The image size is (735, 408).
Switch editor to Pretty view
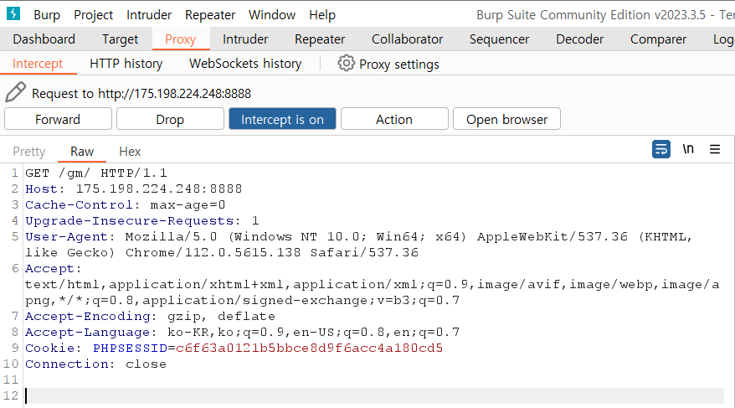29,152
